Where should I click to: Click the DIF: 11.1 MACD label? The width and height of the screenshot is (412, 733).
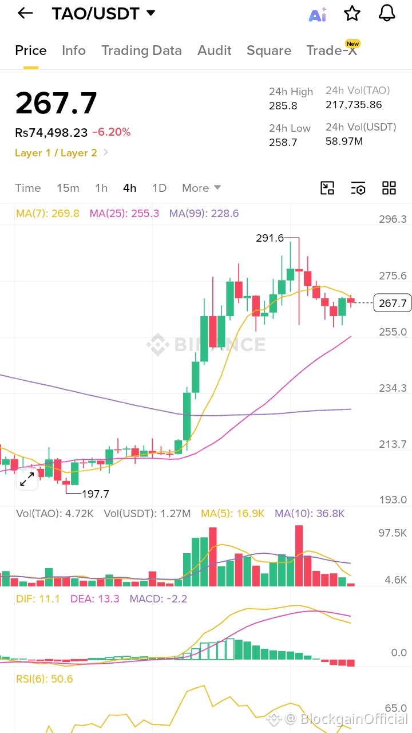[38, 599]
